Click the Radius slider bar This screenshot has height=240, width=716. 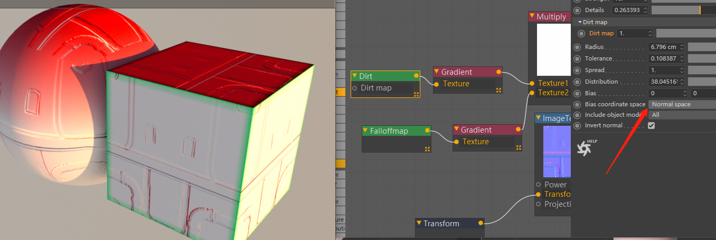coord(702,47)
